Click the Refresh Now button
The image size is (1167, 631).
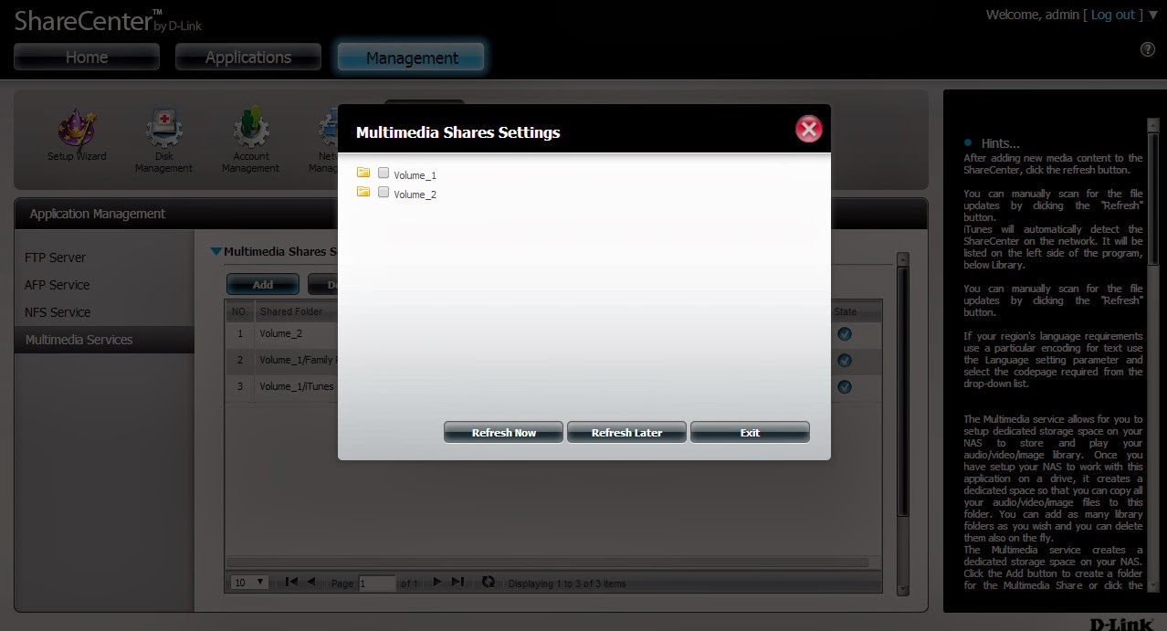click(x=503, y=433)
